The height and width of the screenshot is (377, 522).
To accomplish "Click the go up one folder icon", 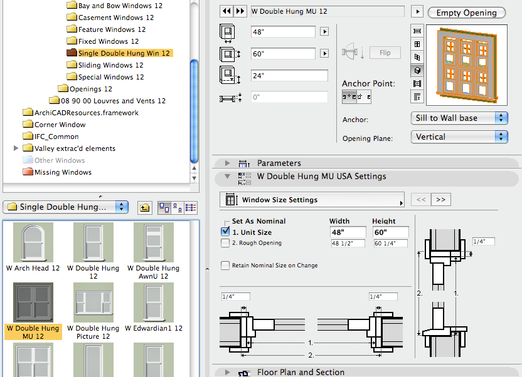I will tap(145, 207).
